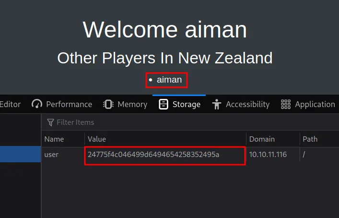339x218 pixels.
Task: Click the Application tab grid icon
Action: (286, 104)
